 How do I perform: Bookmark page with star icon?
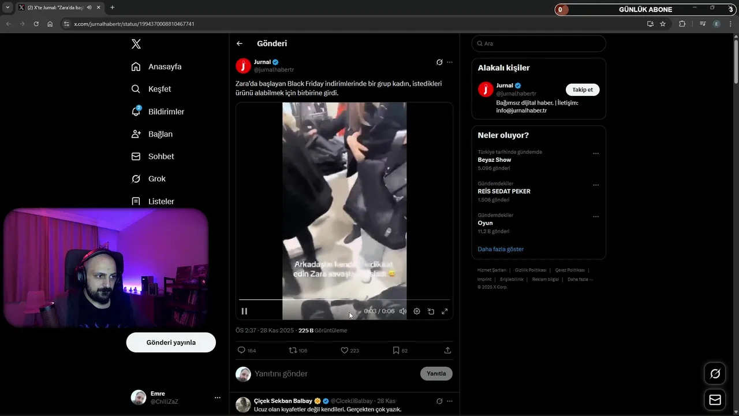click(x=663, y=24)
